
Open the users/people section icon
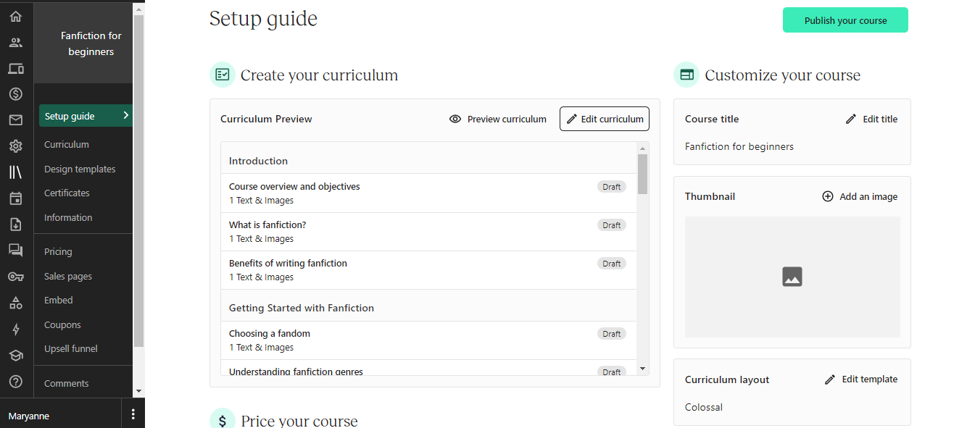15,42
